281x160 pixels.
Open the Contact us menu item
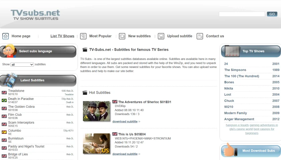(215, 36)
